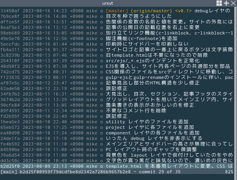Click the urxvt window title
This screenshot has width=237, height=180.
click(x=108, y=3)
